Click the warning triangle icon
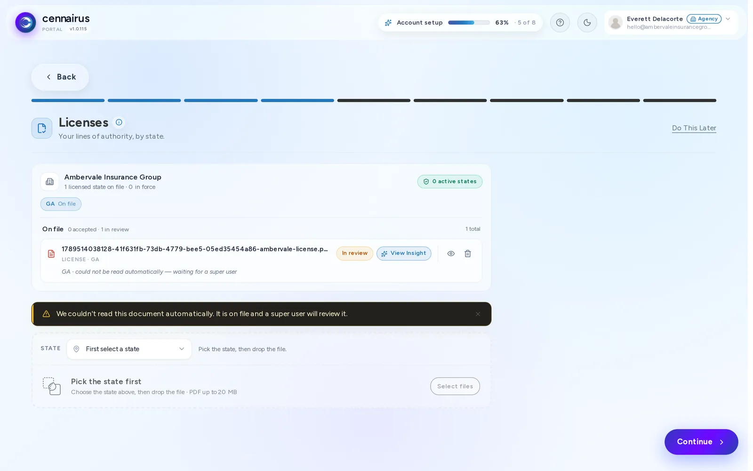The width and height of the screenshot is (753, 471). click(46, 314)
